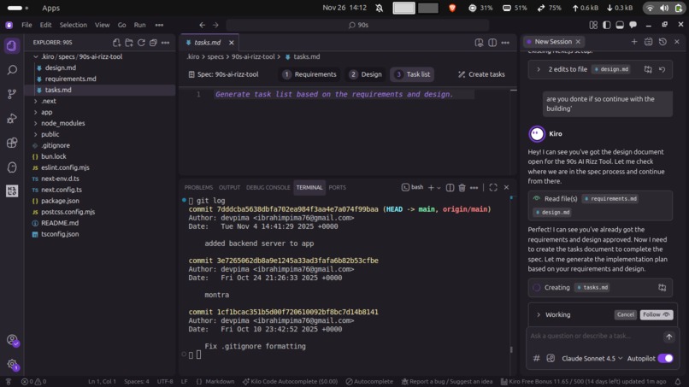Create a new folder in Explorer
Screen dimensions: 689x387
tap(129, 43)
